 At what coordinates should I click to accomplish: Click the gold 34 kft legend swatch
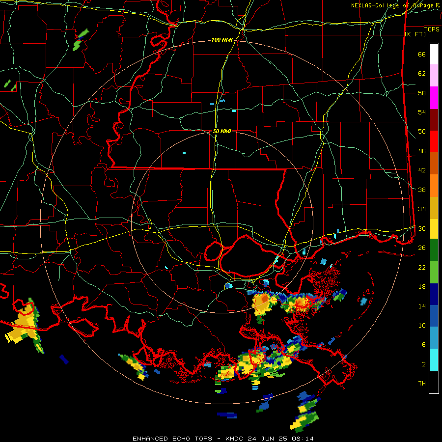(434, 208)
